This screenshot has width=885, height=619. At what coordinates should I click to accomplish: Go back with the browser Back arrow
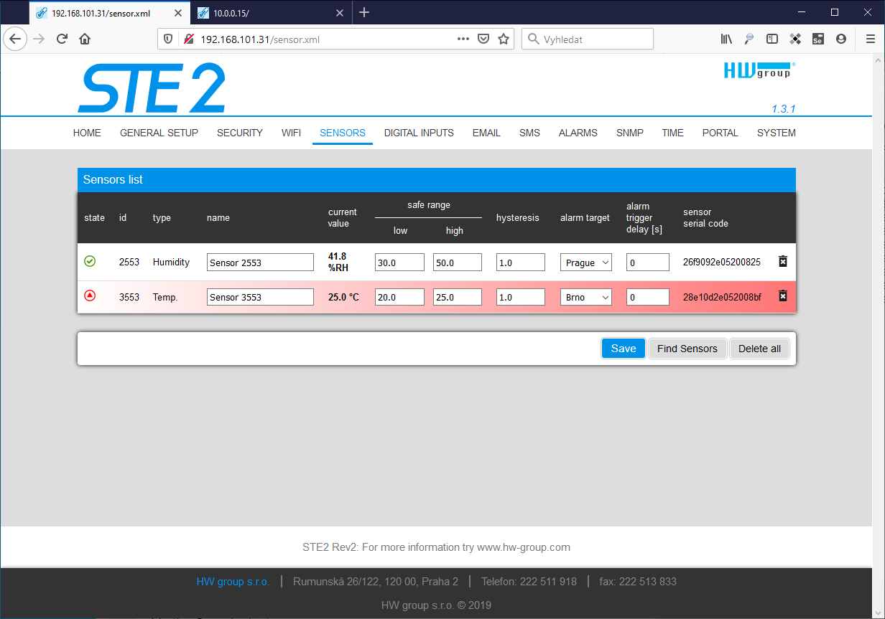pos(15,39)
